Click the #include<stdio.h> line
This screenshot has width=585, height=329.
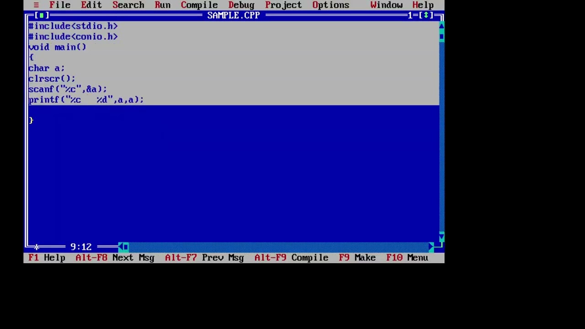pos(73,26)
